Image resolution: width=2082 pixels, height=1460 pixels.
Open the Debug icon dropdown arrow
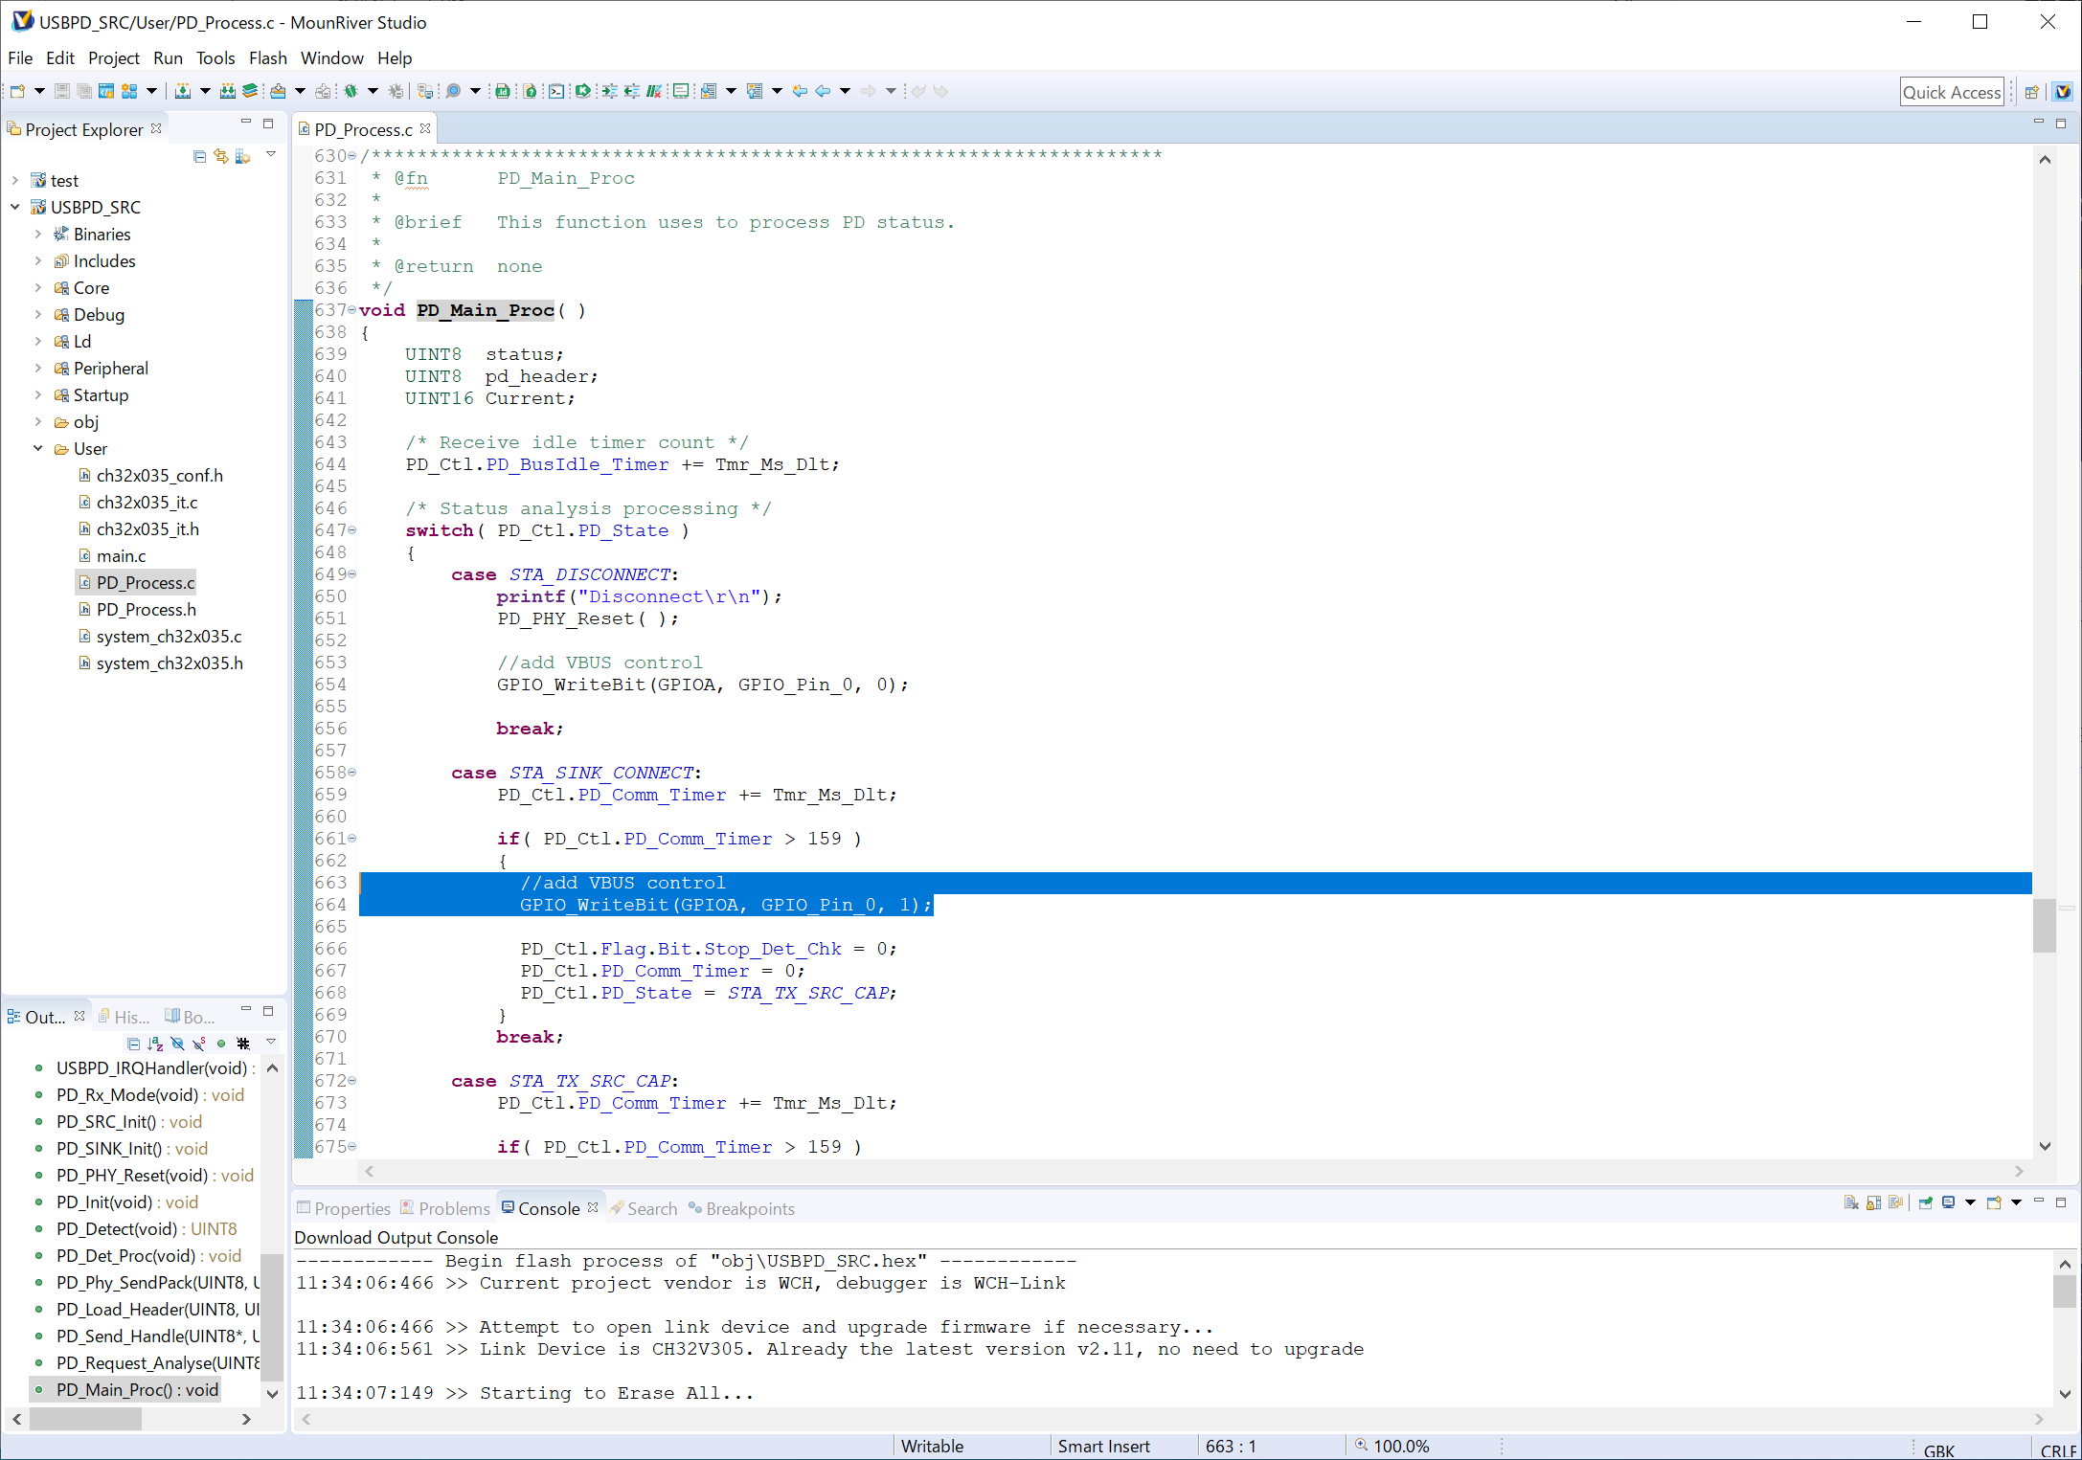[x=373, y=91]
